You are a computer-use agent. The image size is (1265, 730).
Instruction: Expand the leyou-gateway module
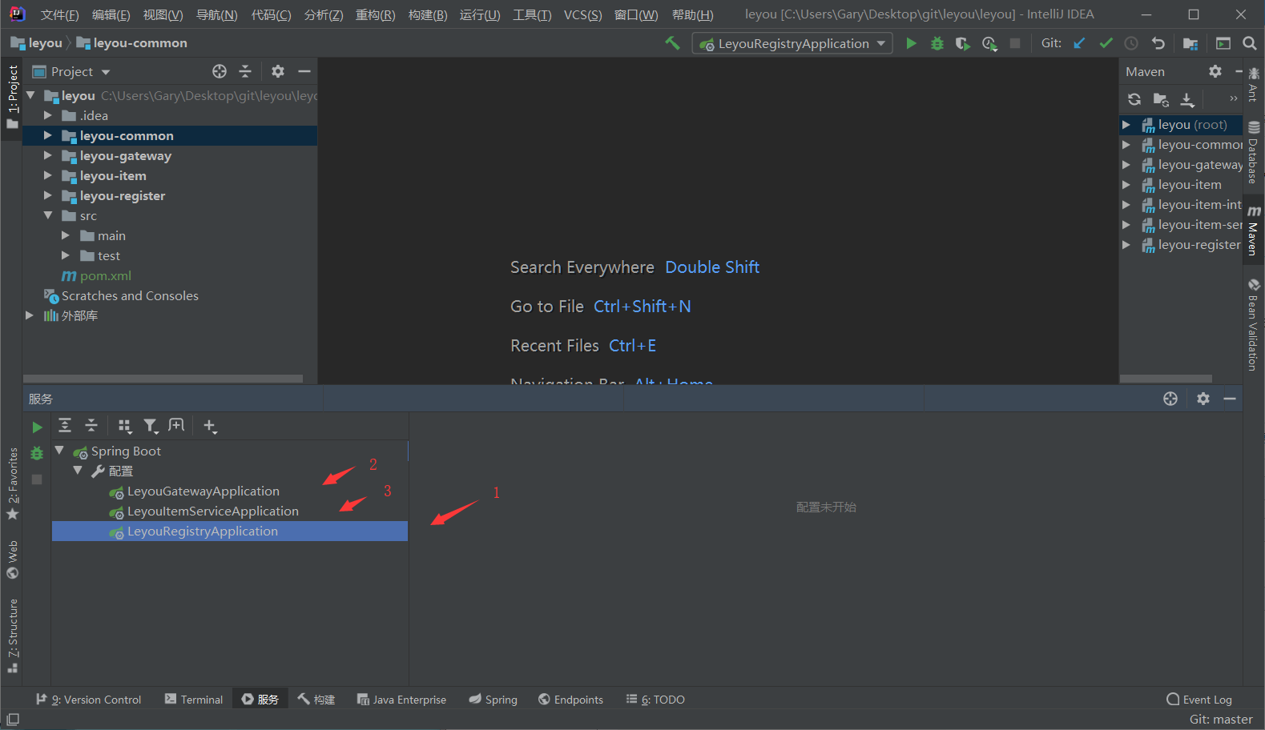point(48,155)
